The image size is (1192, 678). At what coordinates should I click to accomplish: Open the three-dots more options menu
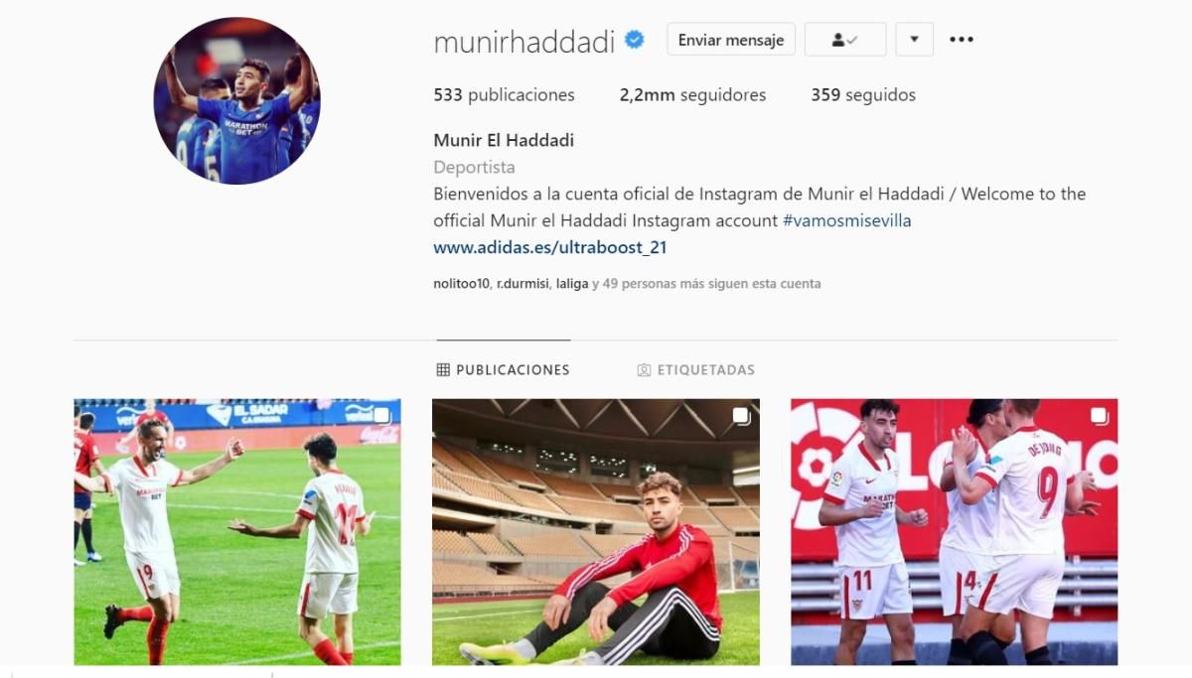(961, 40)
